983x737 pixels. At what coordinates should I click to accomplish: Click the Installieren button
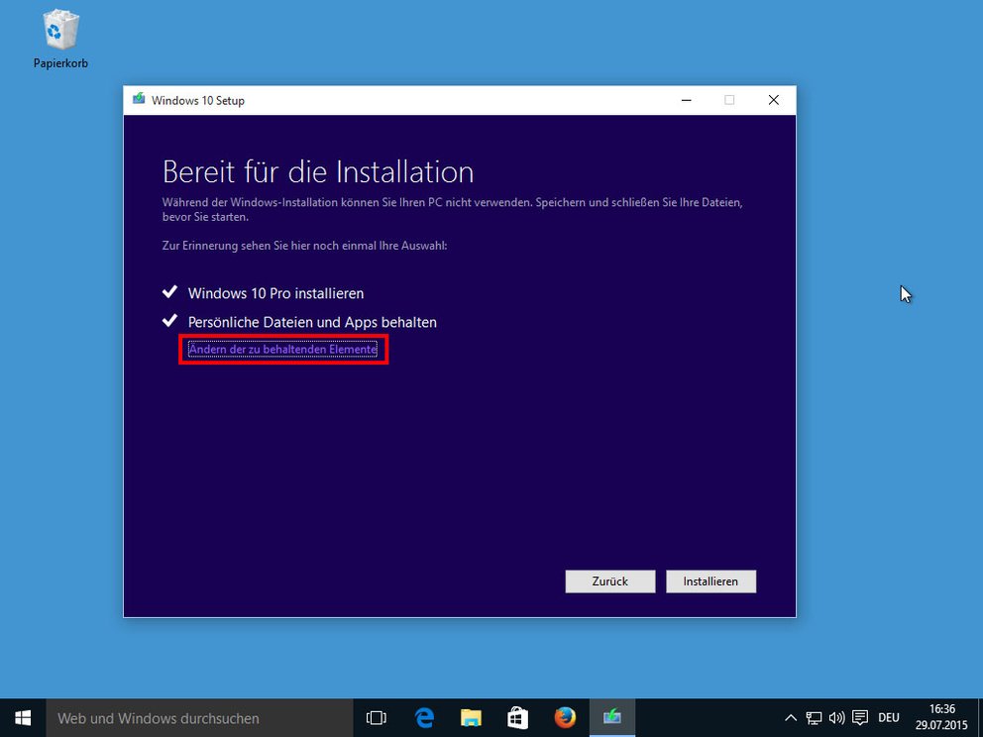[710, 581]
